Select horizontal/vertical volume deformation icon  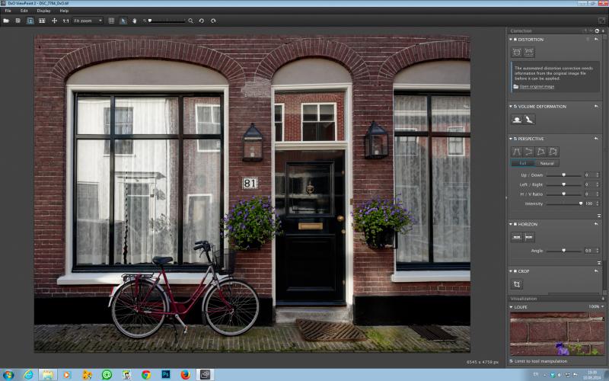click(x=517, y=120)
